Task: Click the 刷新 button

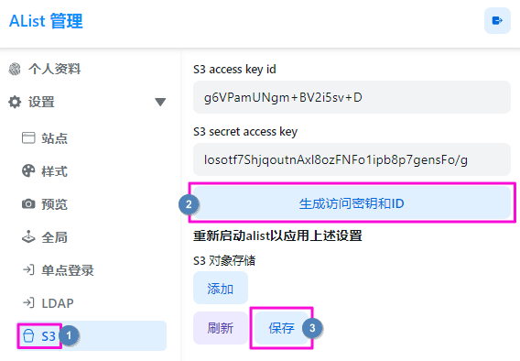Action: click(x=221, y=328)
